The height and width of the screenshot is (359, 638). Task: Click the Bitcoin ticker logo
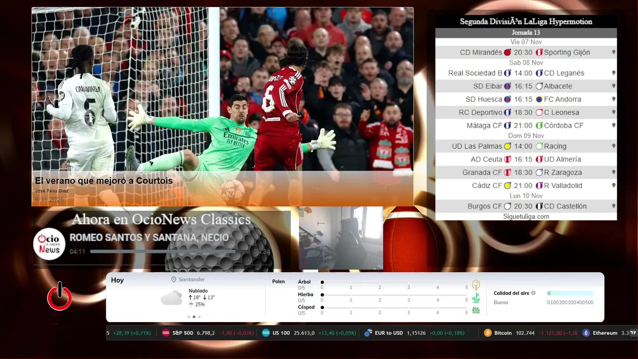(x=487, y=333)
